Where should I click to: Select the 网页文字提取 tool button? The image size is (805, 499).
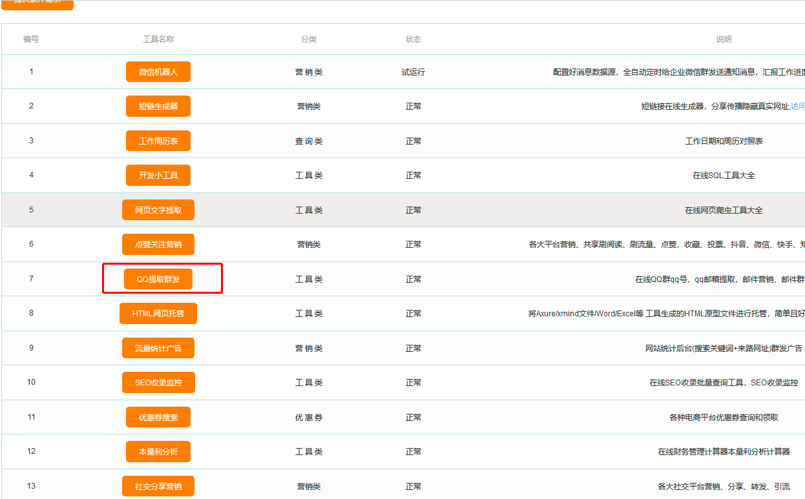point(158,210)
